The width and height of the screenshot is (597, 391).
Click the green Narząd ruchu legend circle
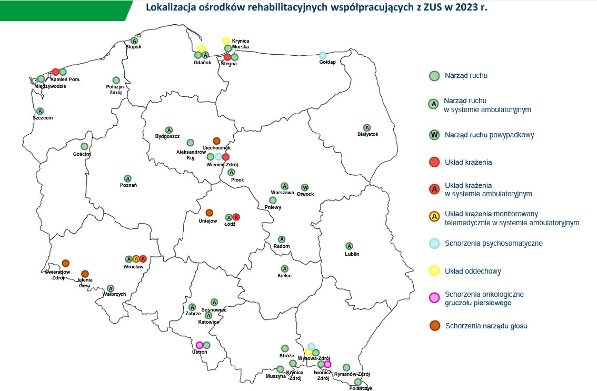click(x=434, y=76)
